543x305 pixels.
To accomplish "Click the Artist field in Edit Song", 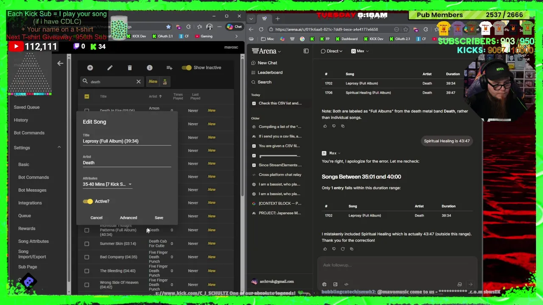I will pyautogui.click(x=127, y=163).
